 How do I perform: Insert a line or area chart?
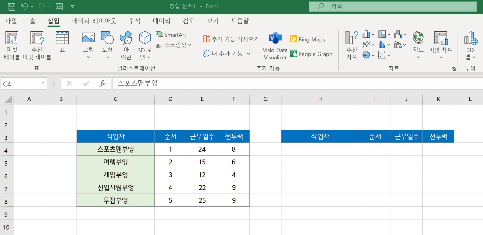366,44
